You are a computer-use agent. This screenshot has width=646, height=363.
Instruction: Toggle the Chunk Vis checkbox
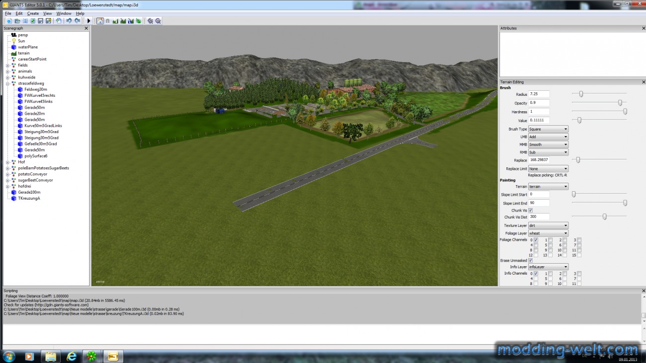[x=531, y=211]
